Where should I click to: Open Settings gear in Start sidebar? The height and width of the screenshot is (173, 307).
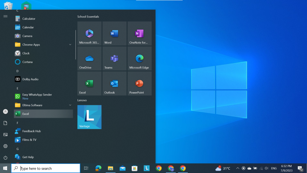click(x=5, y=146)
